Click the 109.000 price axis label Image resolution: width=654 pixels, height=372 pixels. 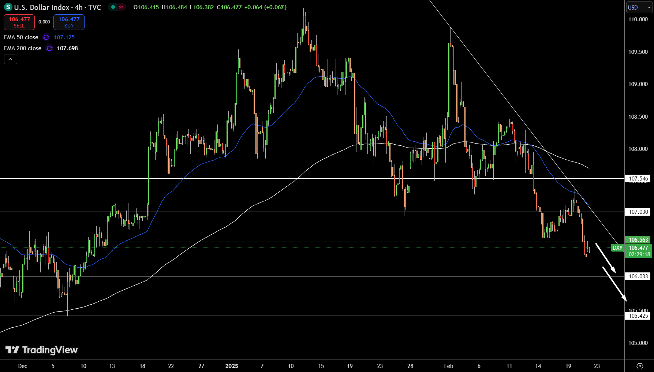[638, 84]
